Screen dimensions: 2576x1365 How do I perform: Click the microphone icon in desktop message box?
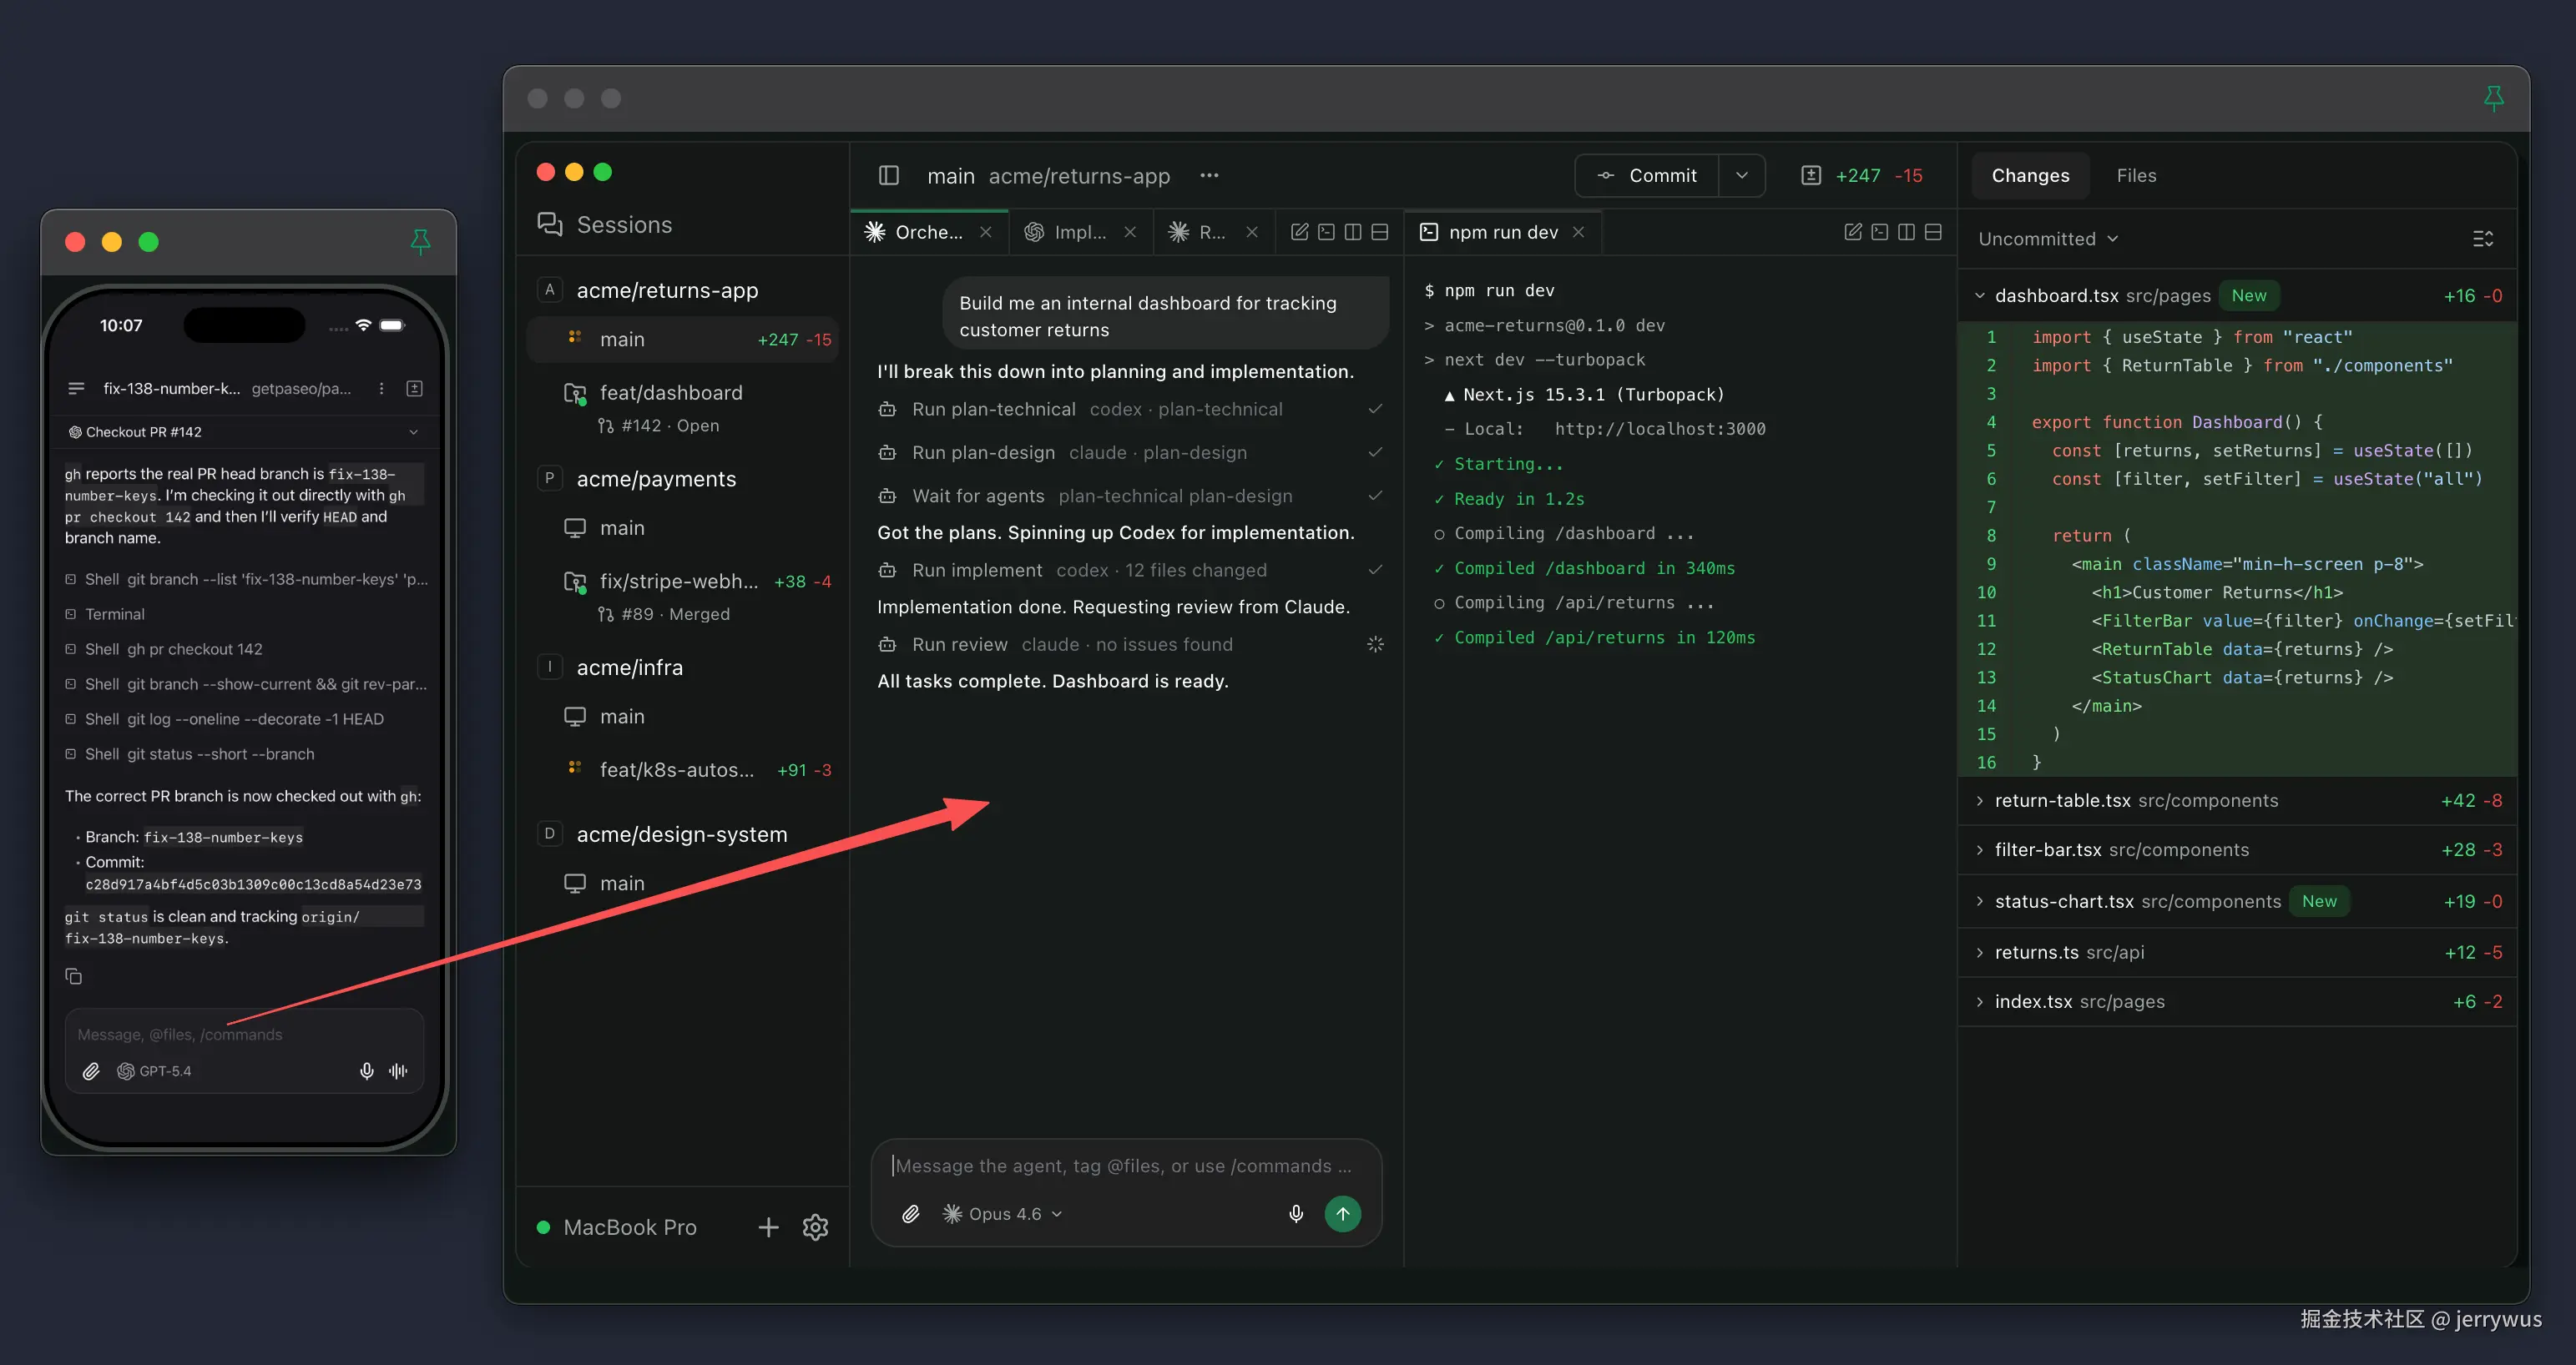tap(1296, 1214)
